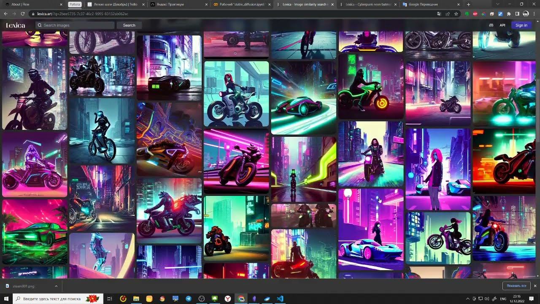Viewport: 540px width, 304px height.
Task: Toggle the browser side panel icon
Action: click(x=517, y=14)
